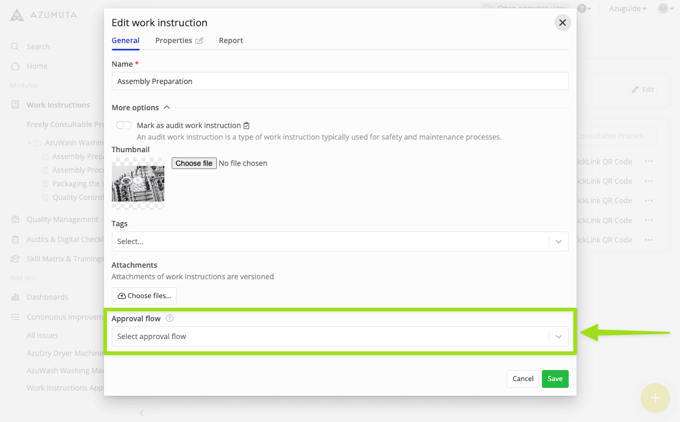Click the Choose files attachments button

point(144,296)
